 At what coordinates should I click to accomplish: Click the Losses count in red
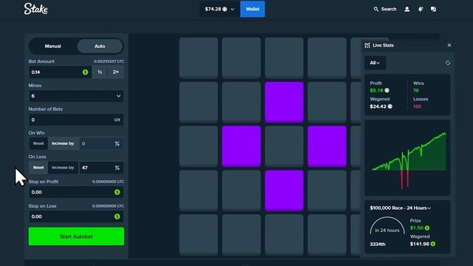pos(417,106)
